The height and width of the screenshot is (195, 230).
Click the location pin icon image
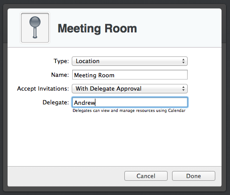(35, 28)
